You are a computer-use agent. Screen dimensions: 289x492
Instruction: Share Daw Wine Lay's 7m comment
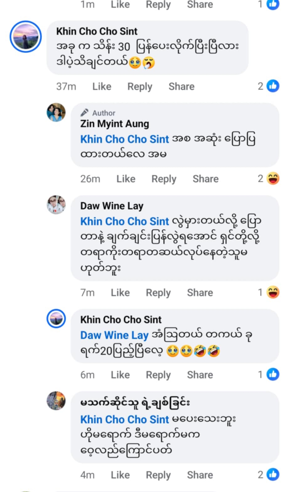pos(200,293)
